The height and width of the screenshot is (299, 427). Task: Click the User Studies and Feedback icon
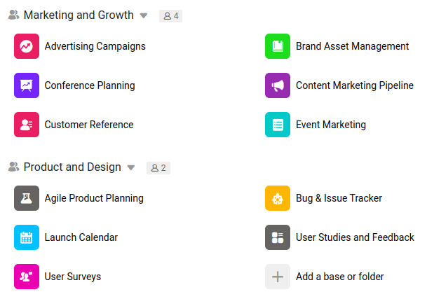tap(278, 237)
